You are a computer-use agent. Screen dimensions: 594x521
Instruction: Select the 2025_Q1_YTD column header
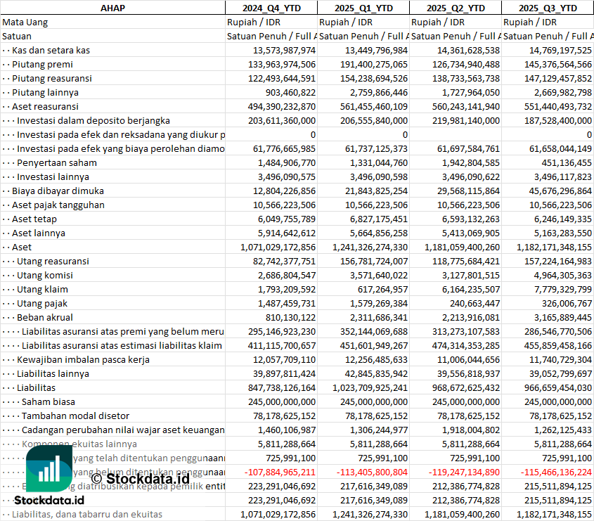[363, 8]
